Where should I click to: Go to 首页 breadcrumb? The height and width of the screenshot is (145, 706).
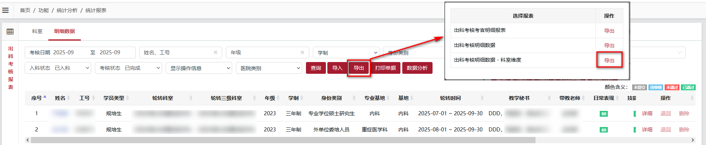point(25,10)
